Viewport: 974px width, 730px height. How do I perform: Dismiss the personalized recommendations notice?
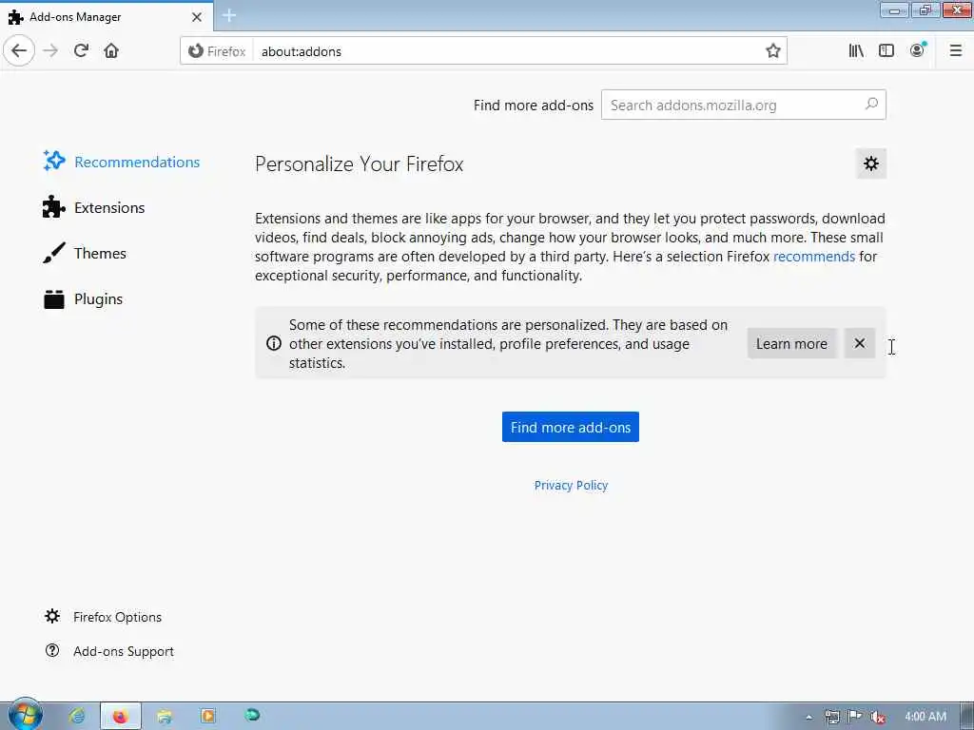pos(860,343)
